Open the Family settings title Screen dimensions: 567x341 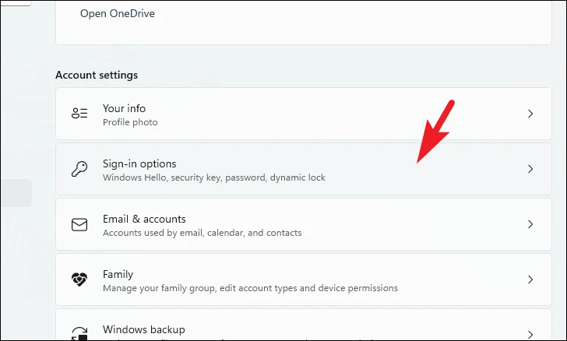click(118, 274)
